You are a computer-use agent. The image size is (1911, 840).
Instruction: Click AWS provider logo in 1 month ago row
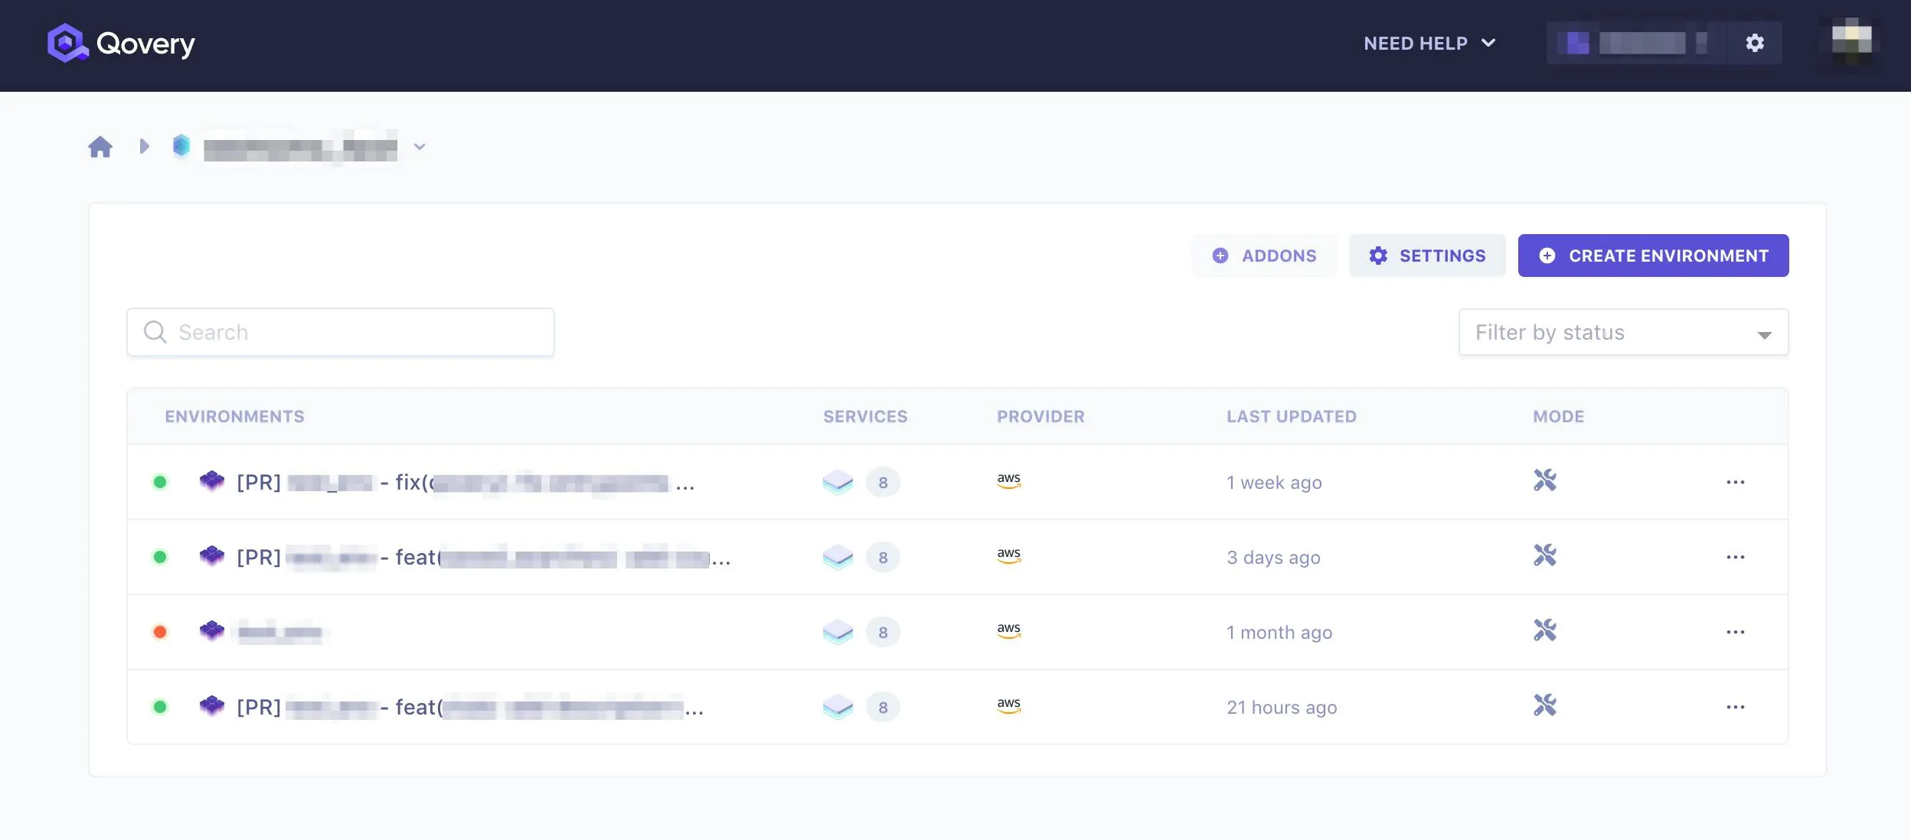pyautogui.click(x=1009, y=630)
